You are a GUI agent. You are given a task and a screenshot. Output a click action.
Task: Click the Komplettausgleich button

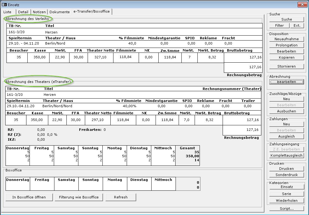pos(286,155)
